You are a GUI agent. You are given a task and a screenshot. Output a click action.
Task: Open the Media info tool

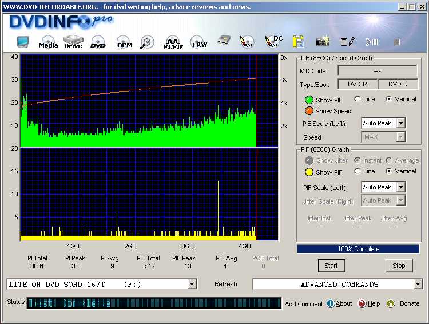tap(48, 42)
